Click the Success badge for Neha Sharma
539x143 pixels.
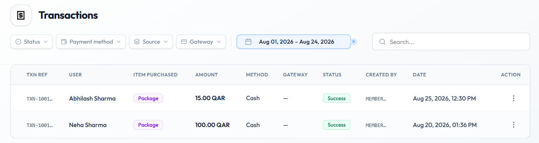point(337,125)
